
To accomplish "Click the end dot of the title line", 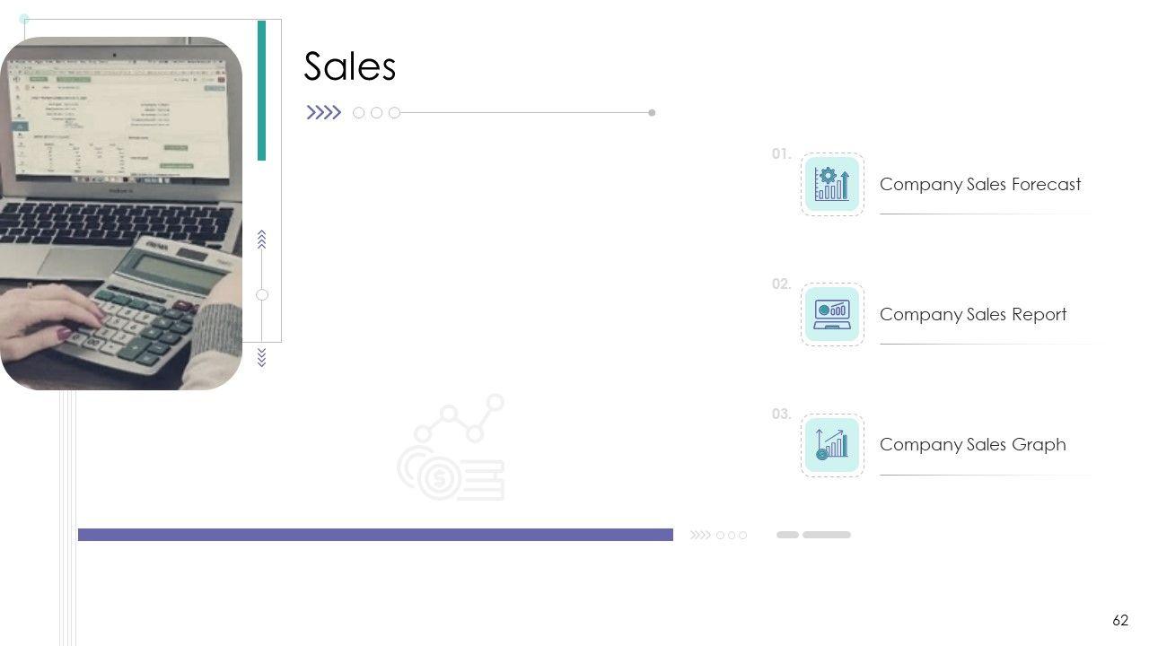I will [652, 113].
